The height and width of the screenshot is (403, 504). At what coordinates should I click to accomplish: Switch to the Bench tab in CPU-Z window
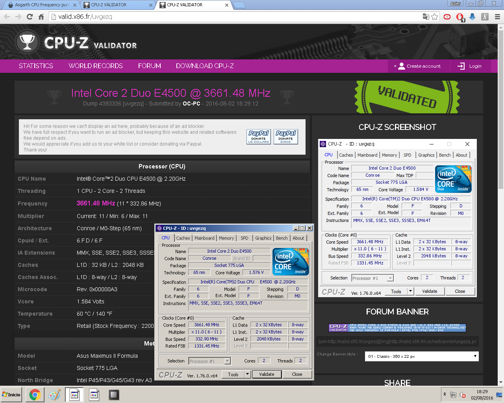pos(282,238)
